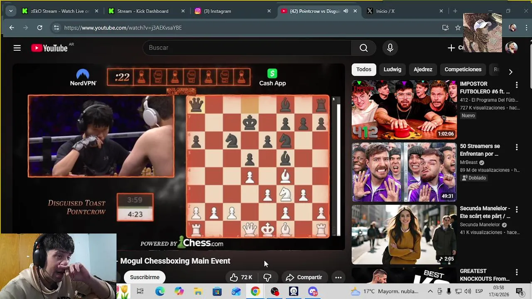532x299 pixels.
Task: Mute audio on the YouTube tab
Action: click(x=345, y=11)
